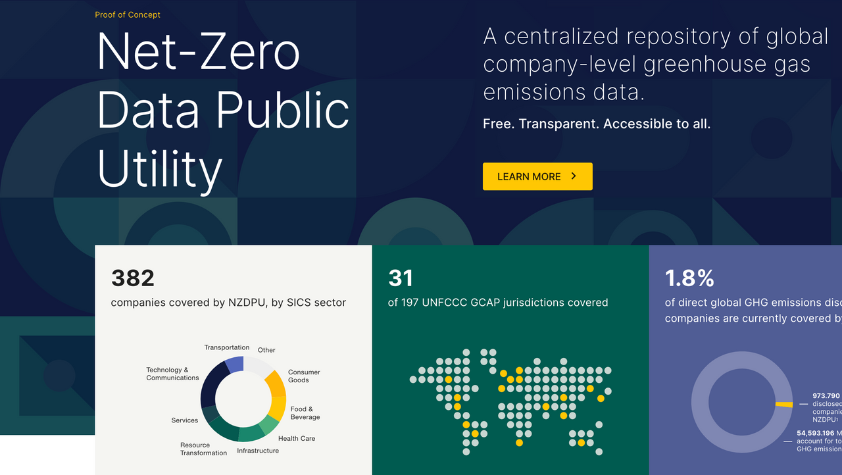The image size is (842, 475).
Task: Select the Infrastructure donut segment
Action: click(x=251, y=432)
